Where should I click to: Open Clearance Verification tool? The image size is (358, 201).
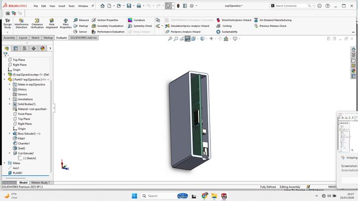(37, 23)
